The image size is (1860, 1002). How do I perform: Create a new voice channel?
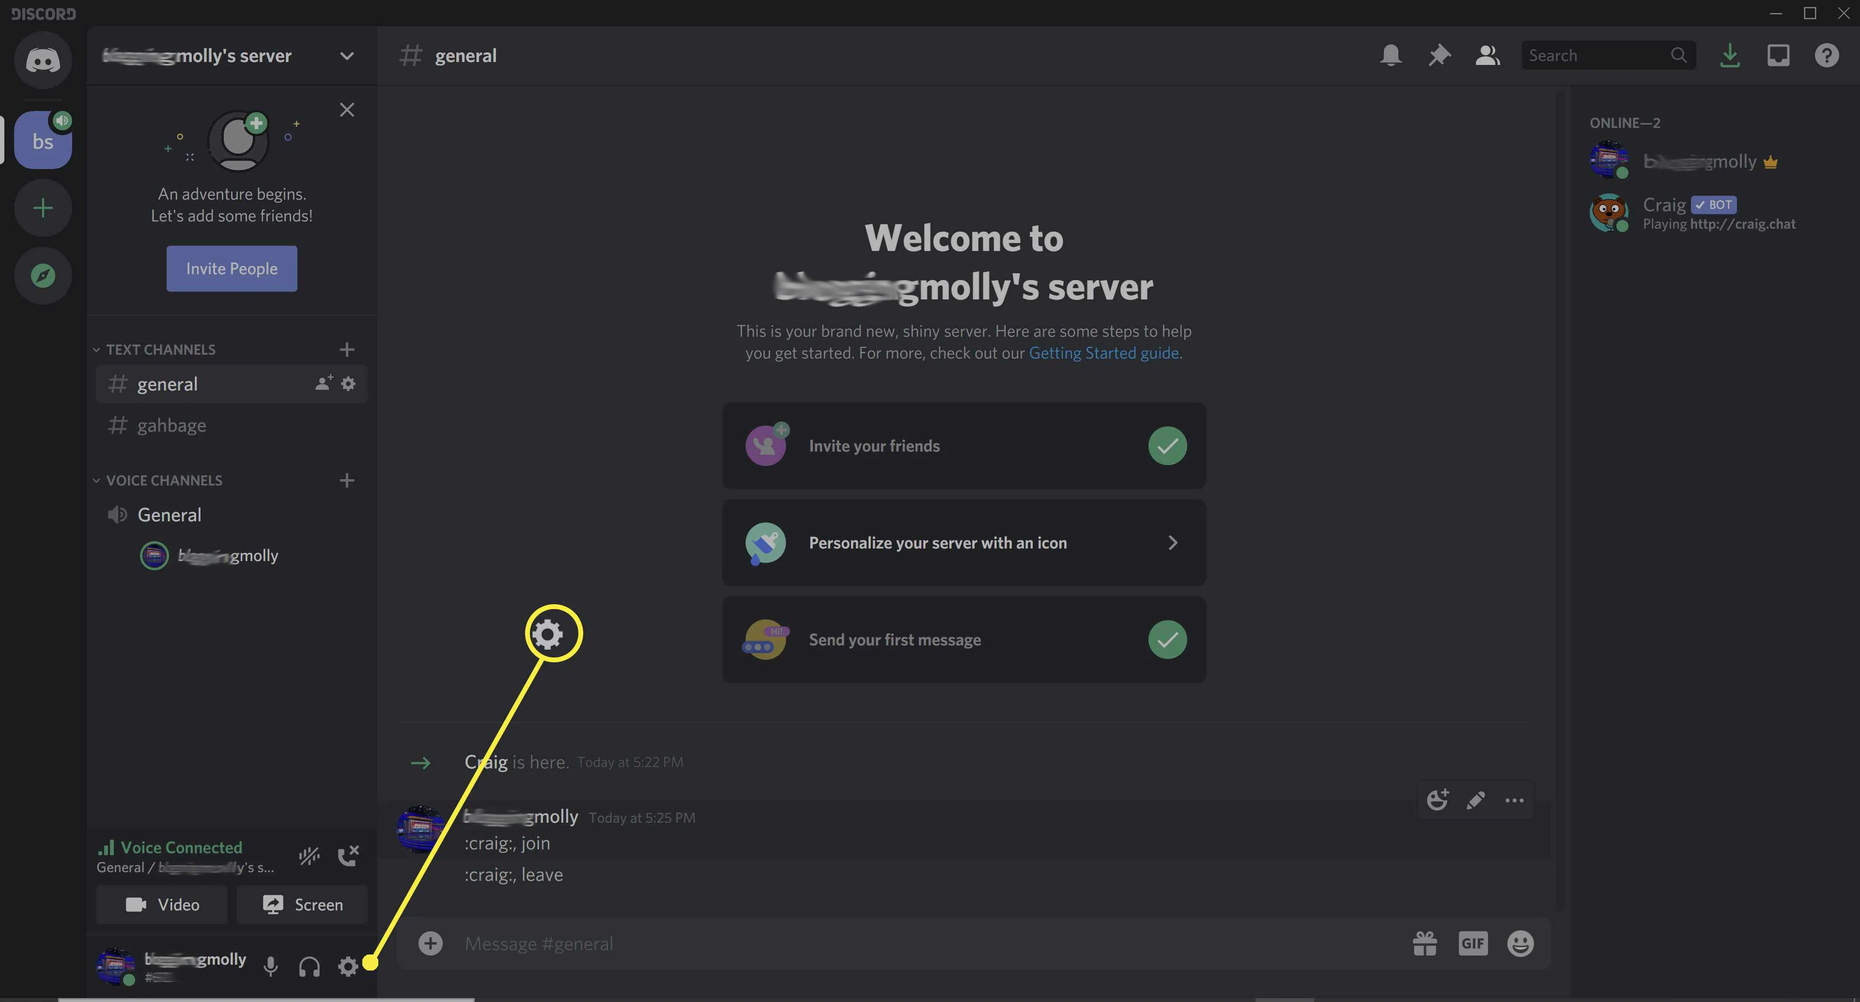click(x=347, y=481)
